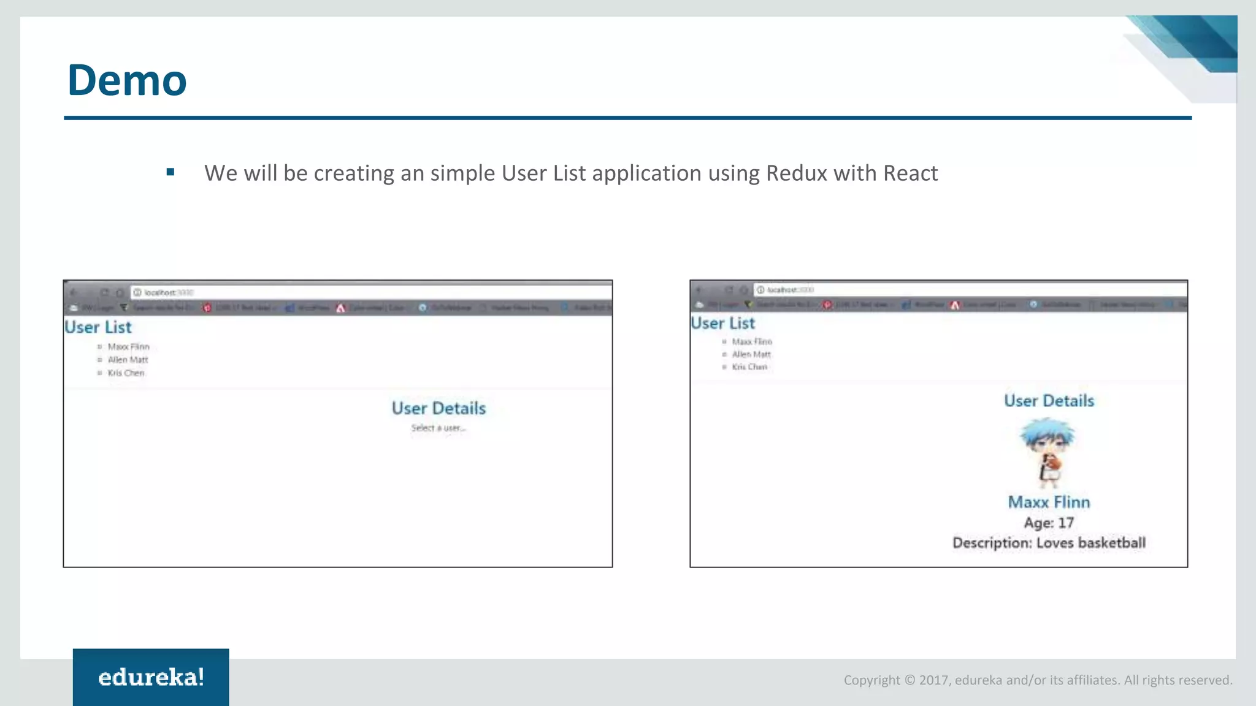Click the Maxx Flinn avatar image

click(1048, 453)
